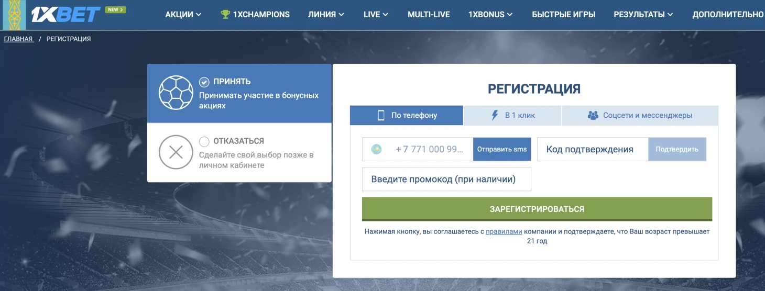Expand the АКЦИИ menu
The height and width of the screenshot is (291, 765).
click(183, 15)
